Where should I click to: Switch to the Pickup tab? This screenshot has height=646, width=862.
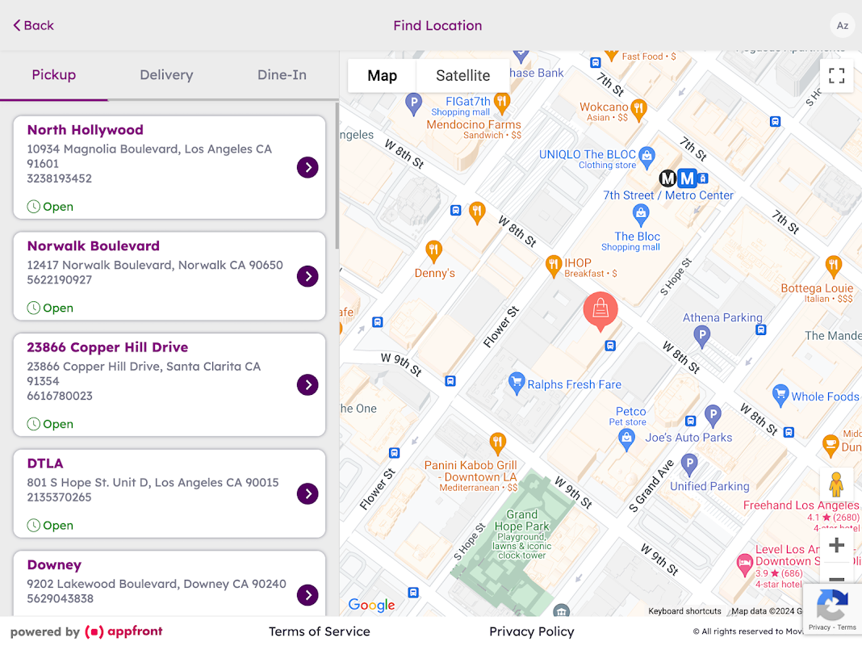point(54,75)
